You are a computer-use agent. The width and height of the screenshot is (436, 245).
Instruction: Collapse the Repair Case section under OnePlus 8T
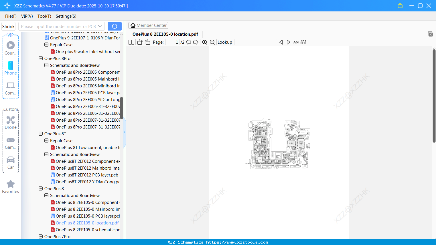click(46, 140)
